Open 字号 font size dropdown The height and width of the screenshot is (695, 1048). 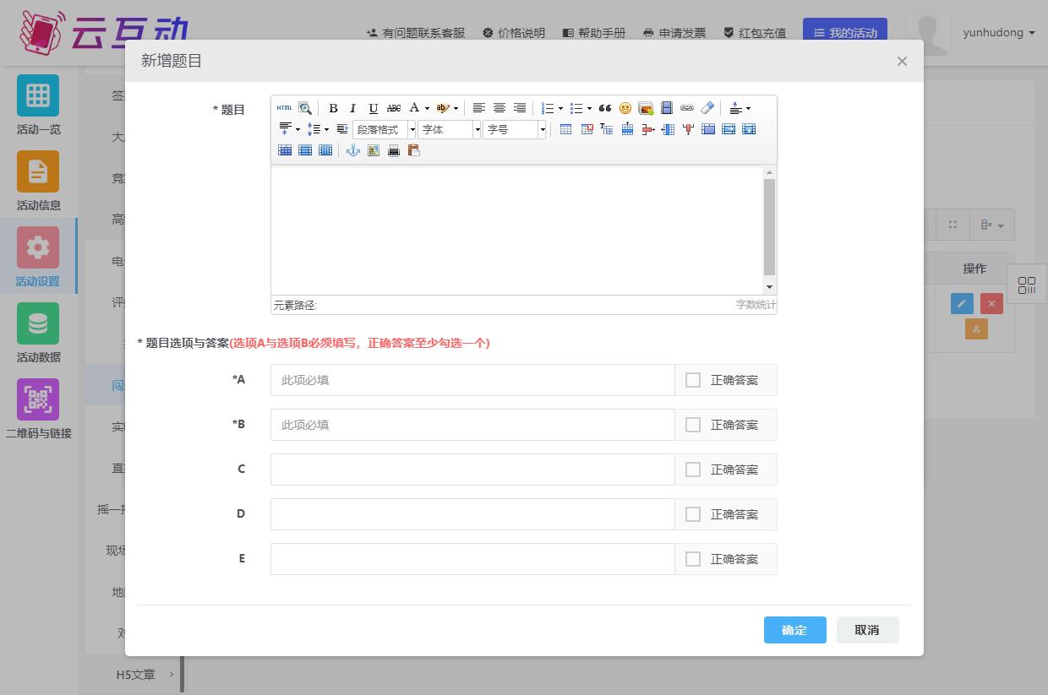(515, 129)
